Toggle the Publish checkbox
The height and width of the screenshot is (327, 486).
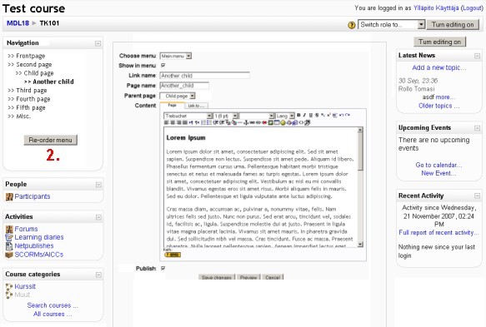point(163,268)
